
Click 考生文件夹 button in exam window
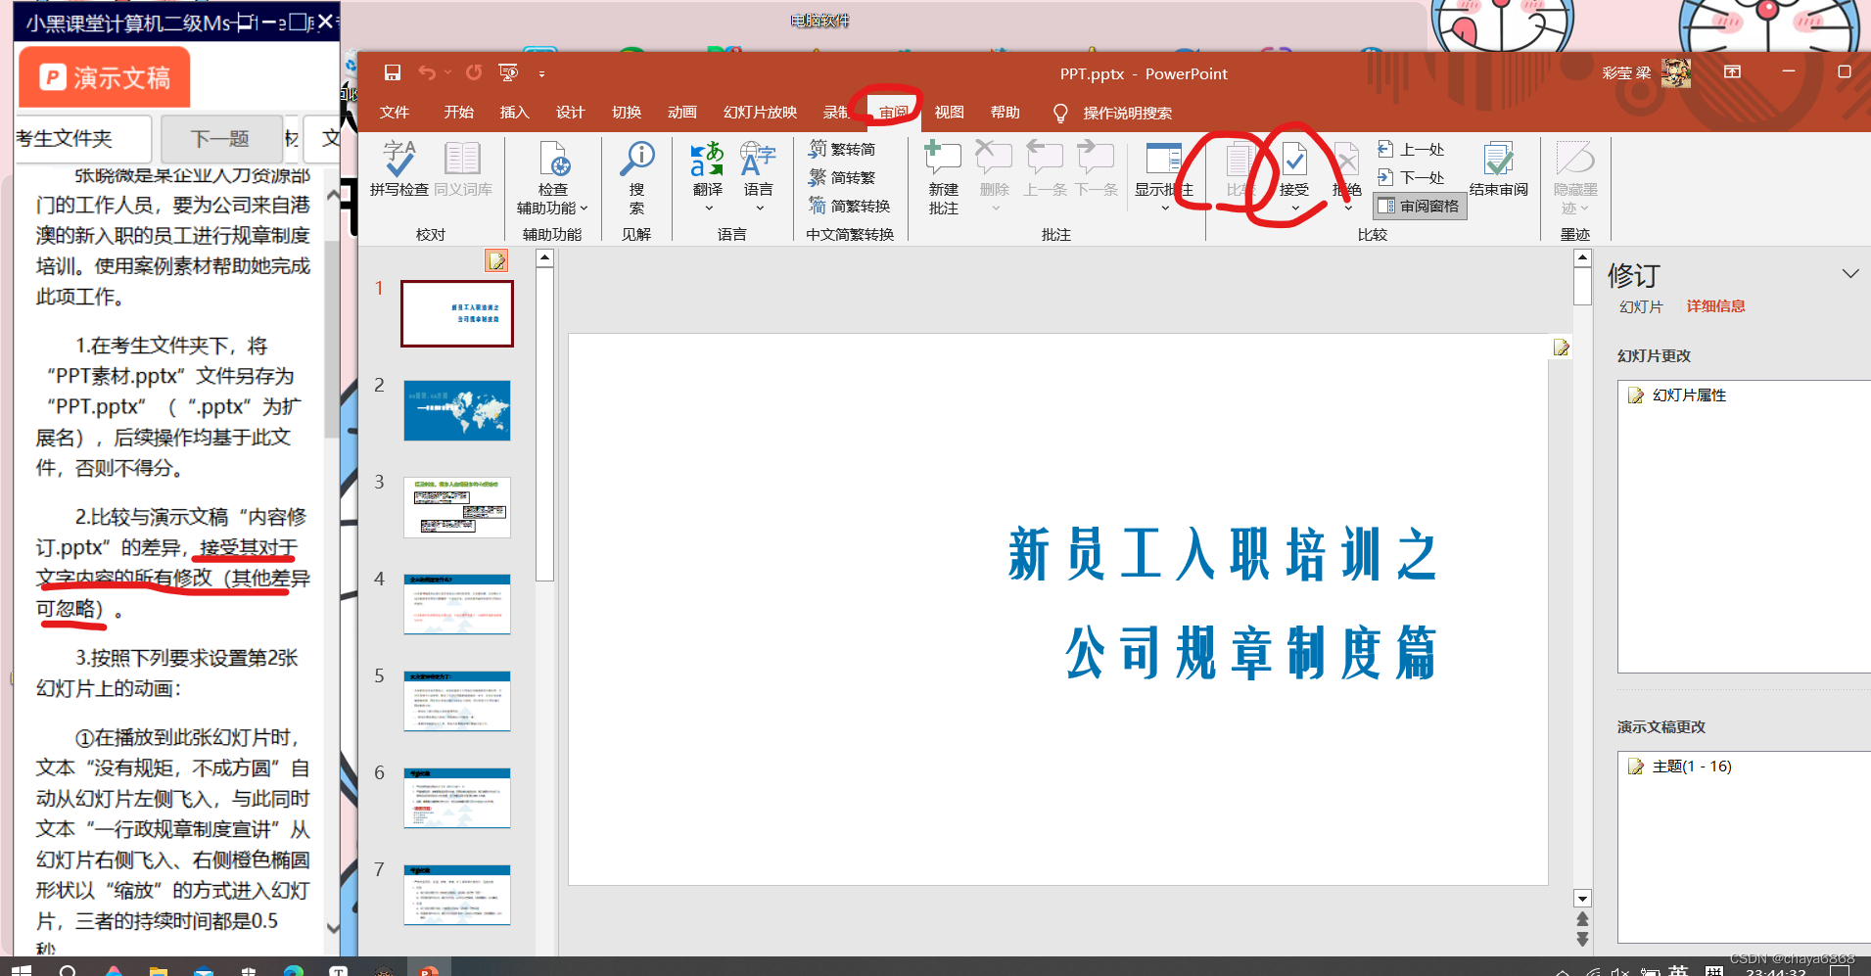coord(78,139)
